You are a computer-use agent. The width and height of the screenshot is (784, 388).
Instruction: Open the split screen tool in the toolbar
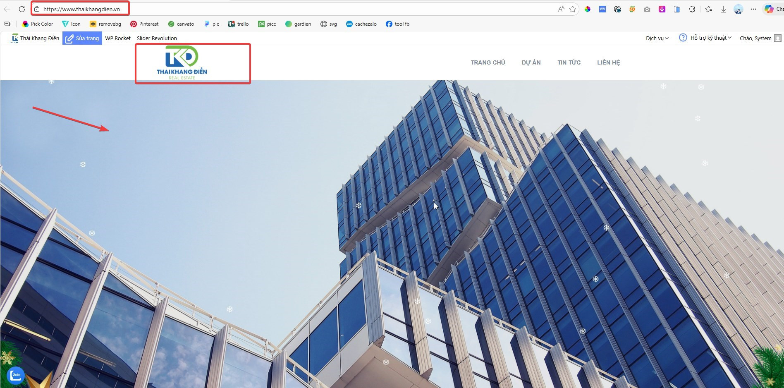pos(677,9)
